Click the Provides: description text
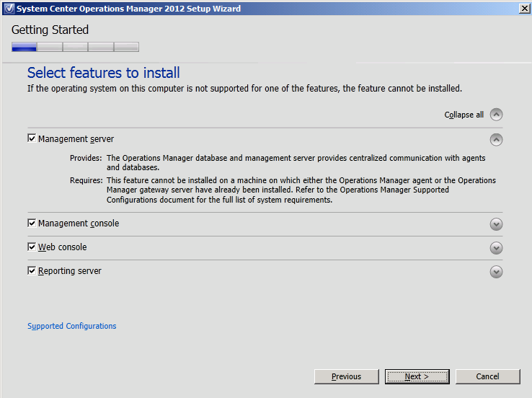The image size is (532, 398). tap(296, 162)
